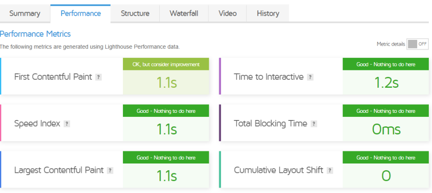Click help icon beside Total Blocking Time
The width and height of the screenshot is (432, 193).
(314, 124)
